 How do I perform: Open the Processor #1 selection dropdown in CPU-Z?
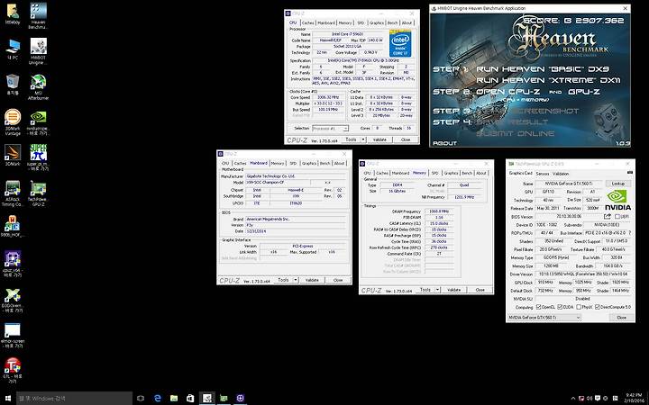tap(330, 129)
